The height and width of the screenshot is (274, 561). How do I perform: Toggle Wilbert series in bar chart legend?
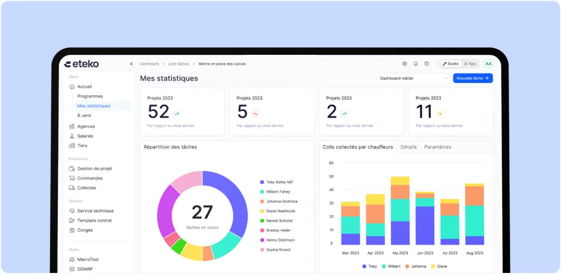pos(391,266)
